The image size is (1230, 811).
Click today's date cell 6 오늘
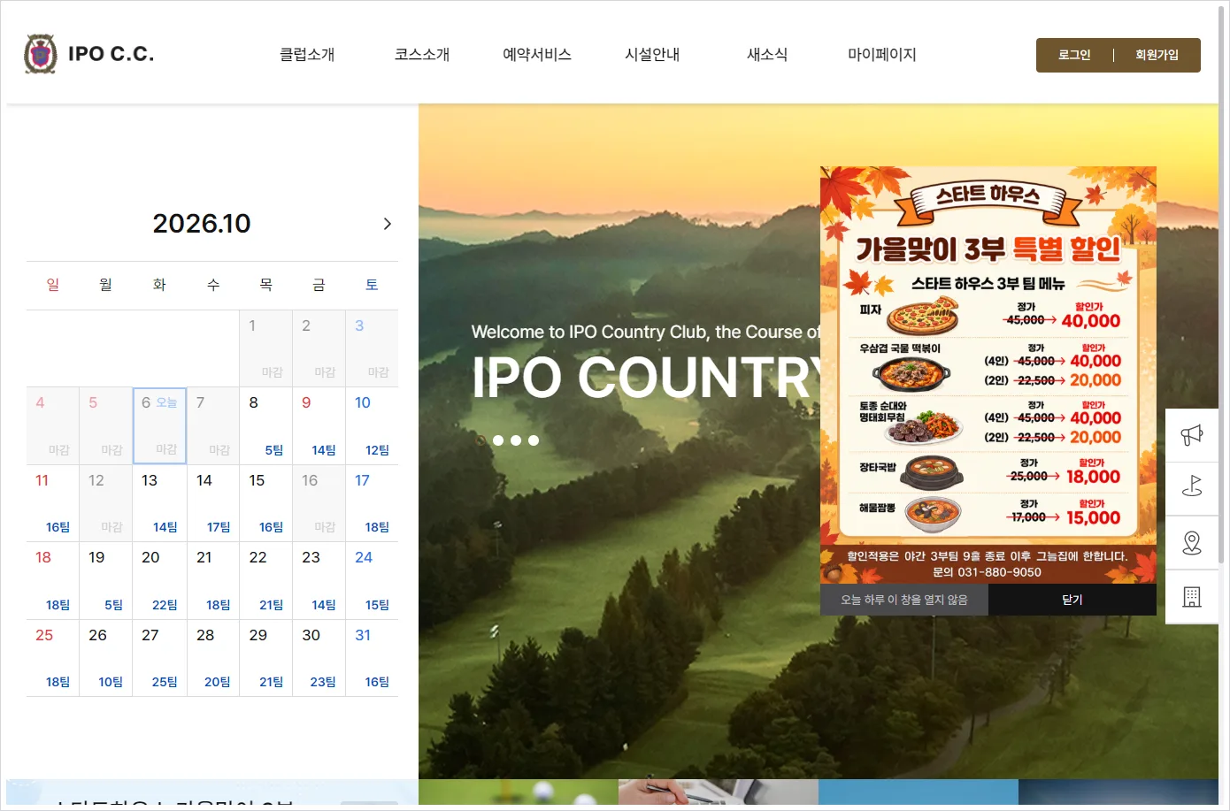[x=160, y=425]
